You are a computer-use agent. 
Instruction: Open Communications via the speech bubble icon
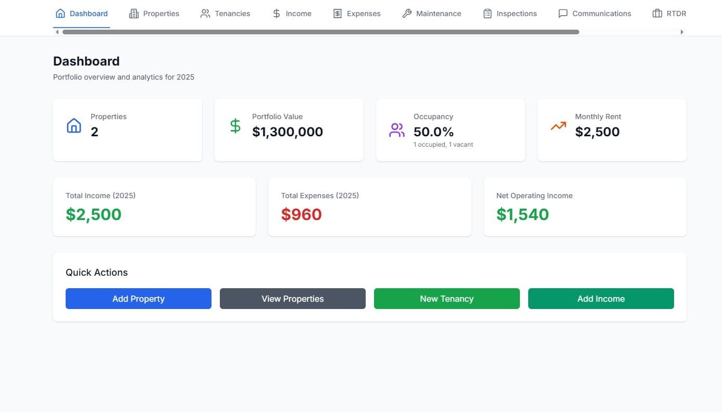tap(563, 13)
